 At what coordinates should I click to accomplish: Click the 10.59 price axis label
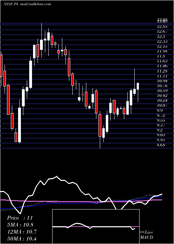162,91
